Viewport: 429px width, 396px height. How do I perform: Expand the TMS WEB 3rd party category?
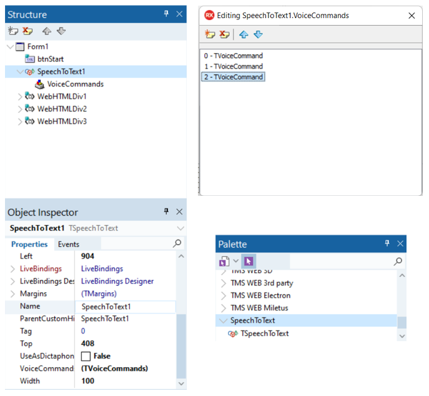click(x=224, y=283)
